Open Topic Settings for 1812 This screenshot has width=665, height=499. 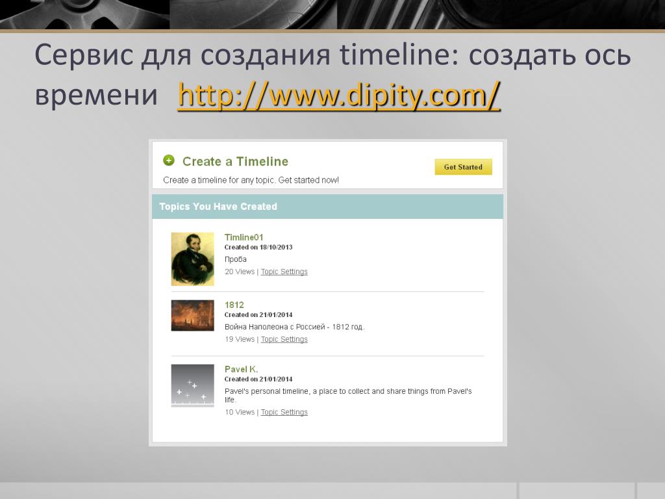click(284, 339)
